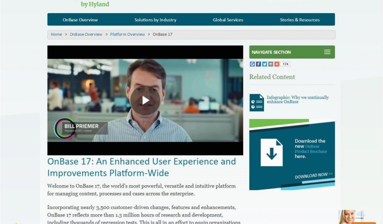
Task: Go to Home in the breadcrumb
Action: 56,34
